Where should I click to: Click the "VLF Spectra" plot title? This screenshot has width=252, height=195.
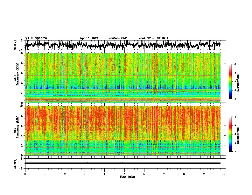point(36,38)
